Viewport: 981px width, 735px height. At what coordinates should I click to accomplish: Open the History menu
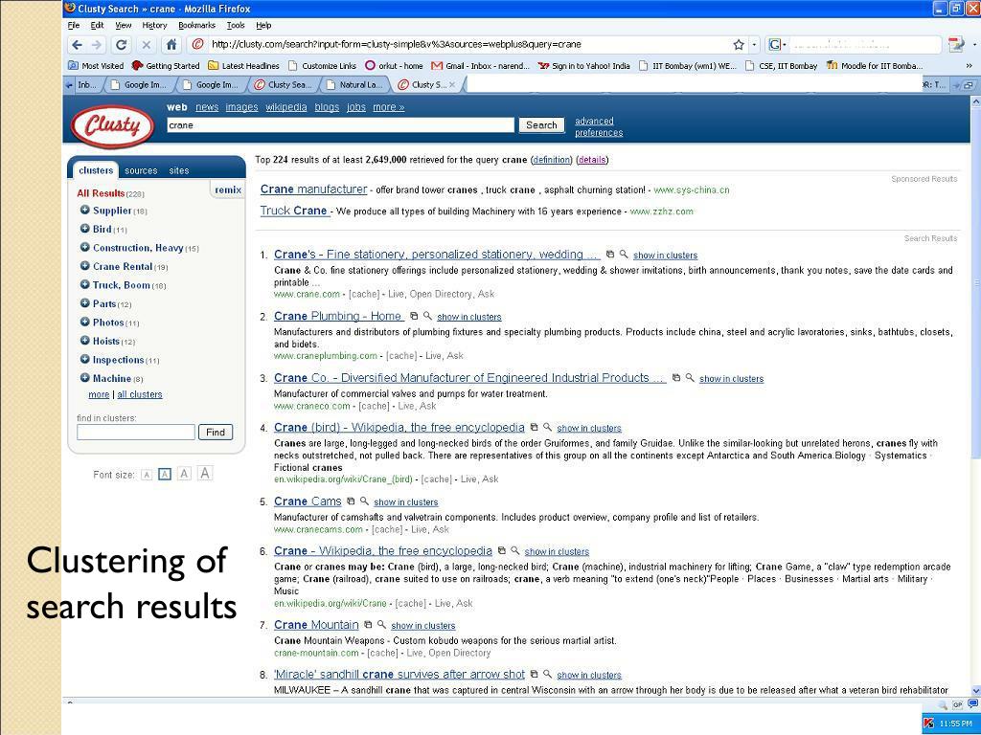[154, 25]
